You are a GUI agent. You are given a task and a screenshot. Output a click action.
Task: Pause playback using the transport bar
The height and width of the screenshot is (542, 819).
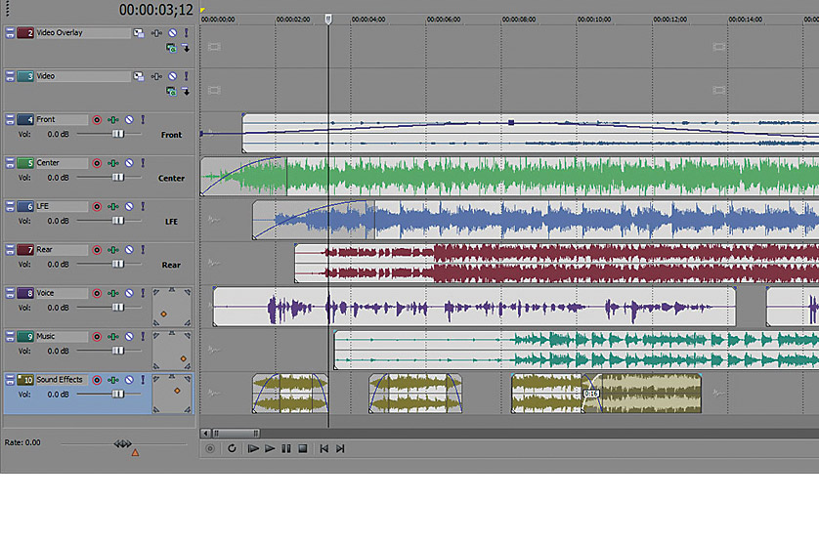[286, 449]
